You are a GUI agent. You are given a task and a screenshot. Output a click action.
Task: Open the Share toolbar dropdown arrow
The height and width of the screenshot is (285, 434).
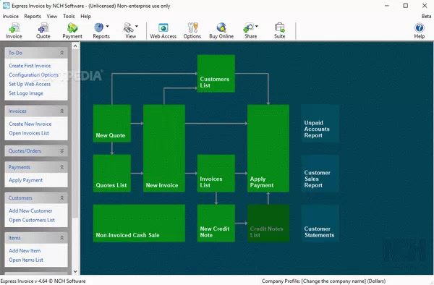pos(257,27)
